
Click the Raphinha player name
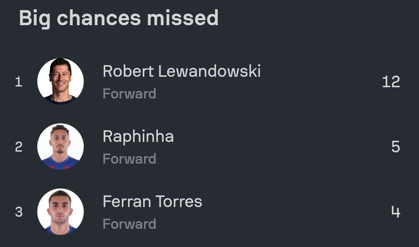(x=138, y=136)
